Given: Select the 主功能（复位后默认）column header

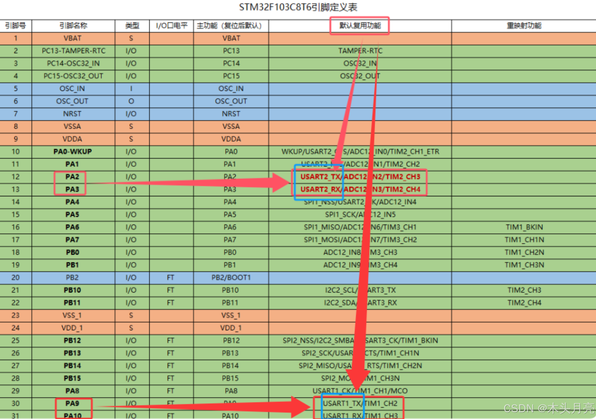Looking at the screenshot, I should tap(231, 26).
